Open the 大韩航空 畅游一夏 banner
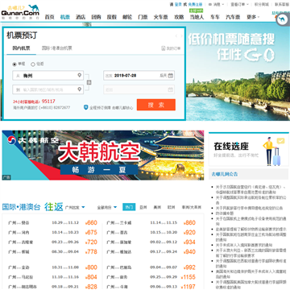 click(103, 155)
